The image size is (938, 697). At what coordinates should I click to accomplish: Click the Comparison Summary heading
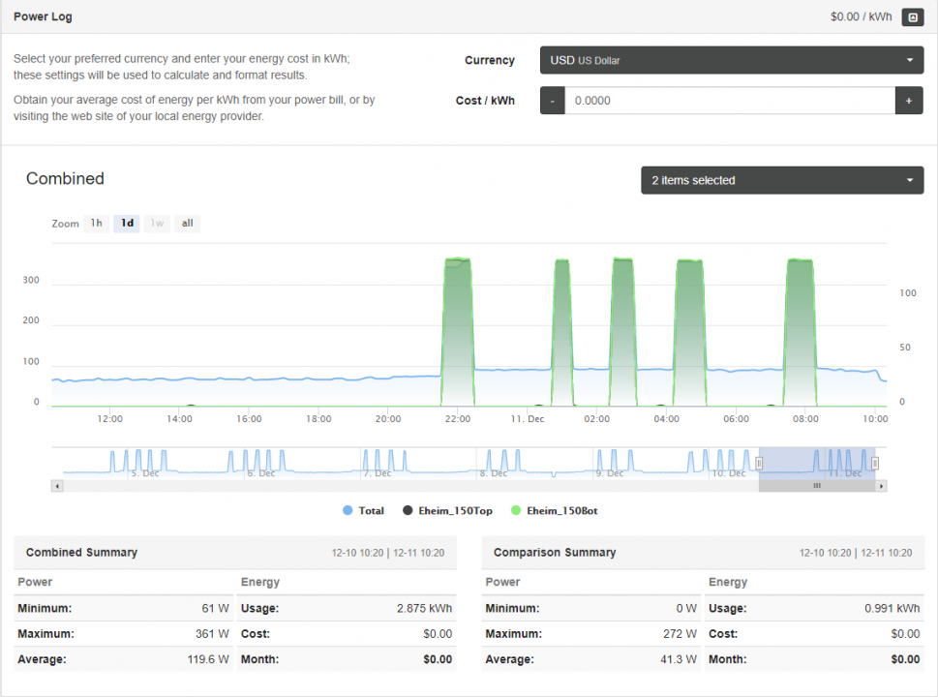(555, 552)
